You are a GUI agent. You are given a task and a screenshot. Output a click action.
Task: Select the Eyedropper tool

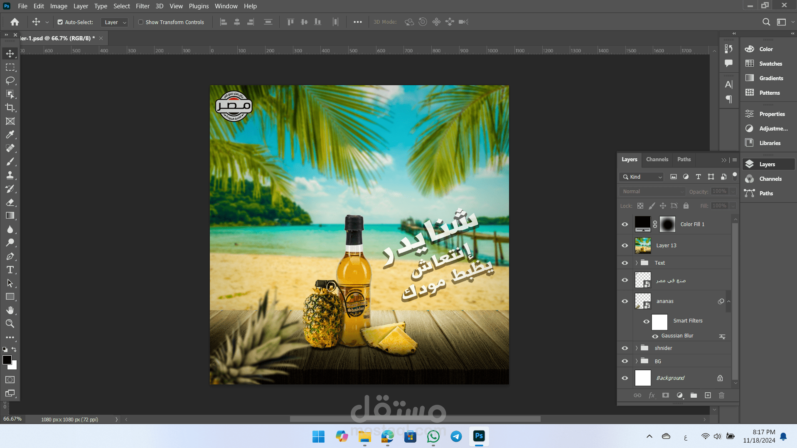point(10,135)
